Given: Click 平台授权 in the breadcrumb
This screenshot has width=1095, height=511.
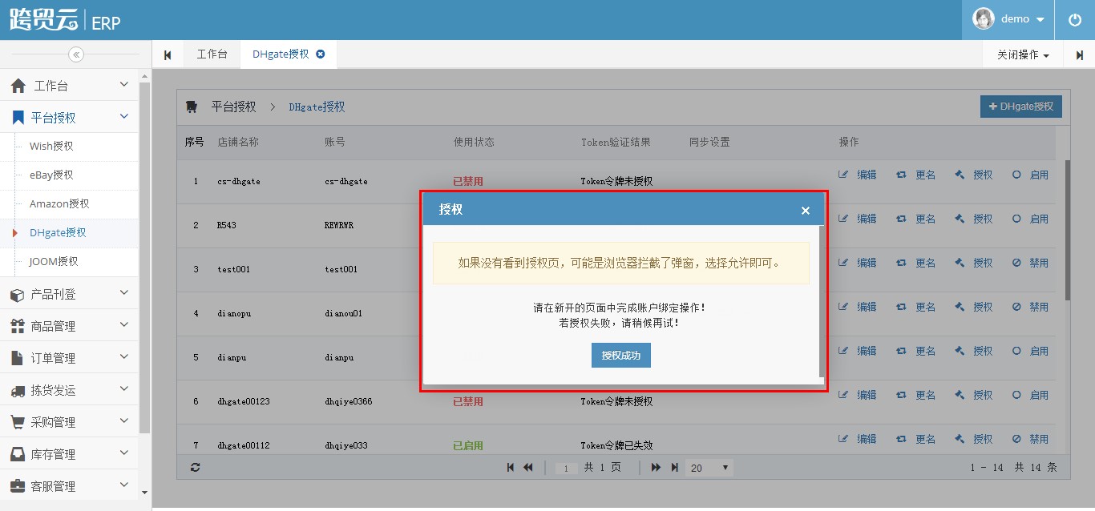Looking at the screenshot, I should tap(233, 107).
